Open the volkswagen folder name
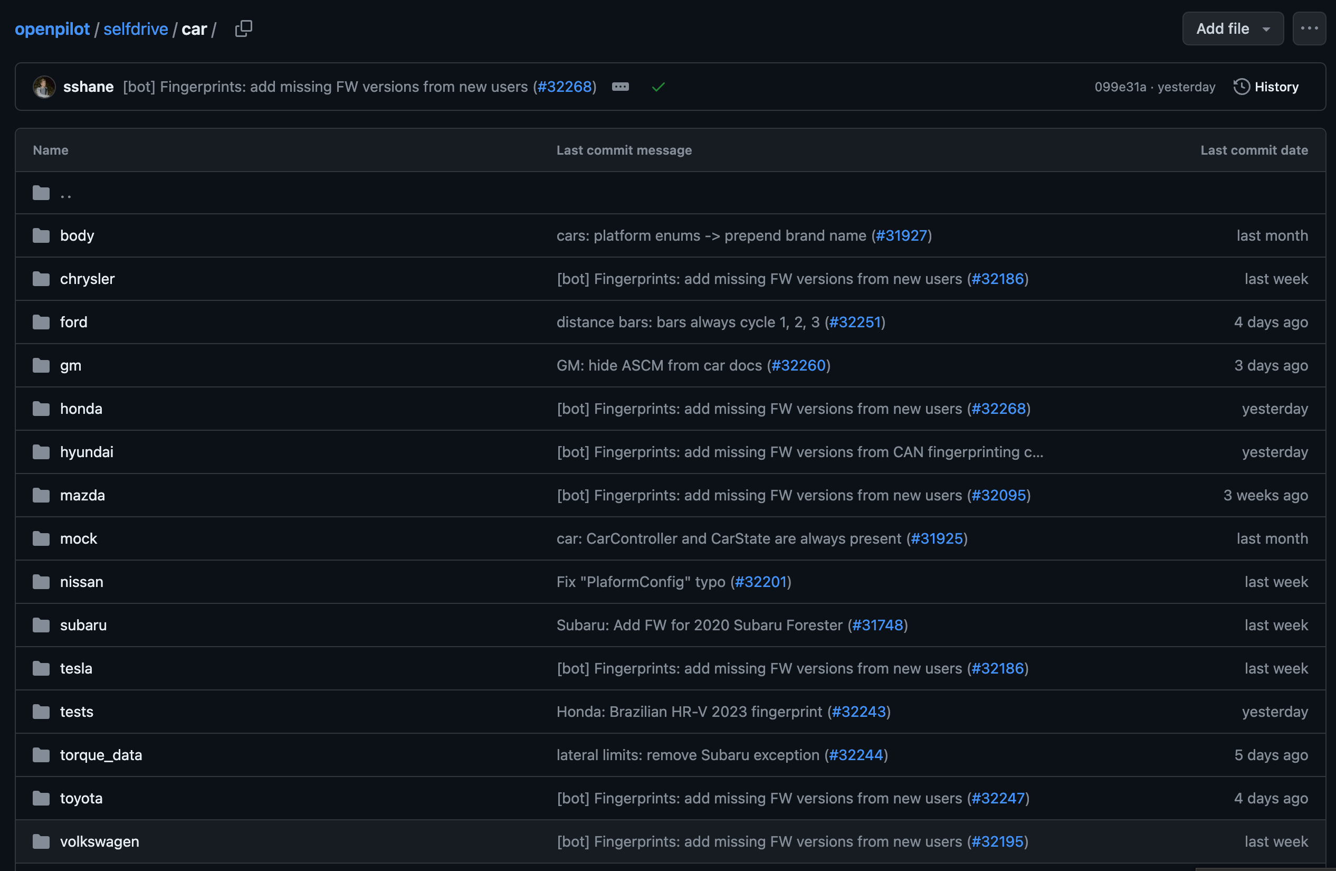This screenshot has width=1336, height=871. tap(99, 841)
